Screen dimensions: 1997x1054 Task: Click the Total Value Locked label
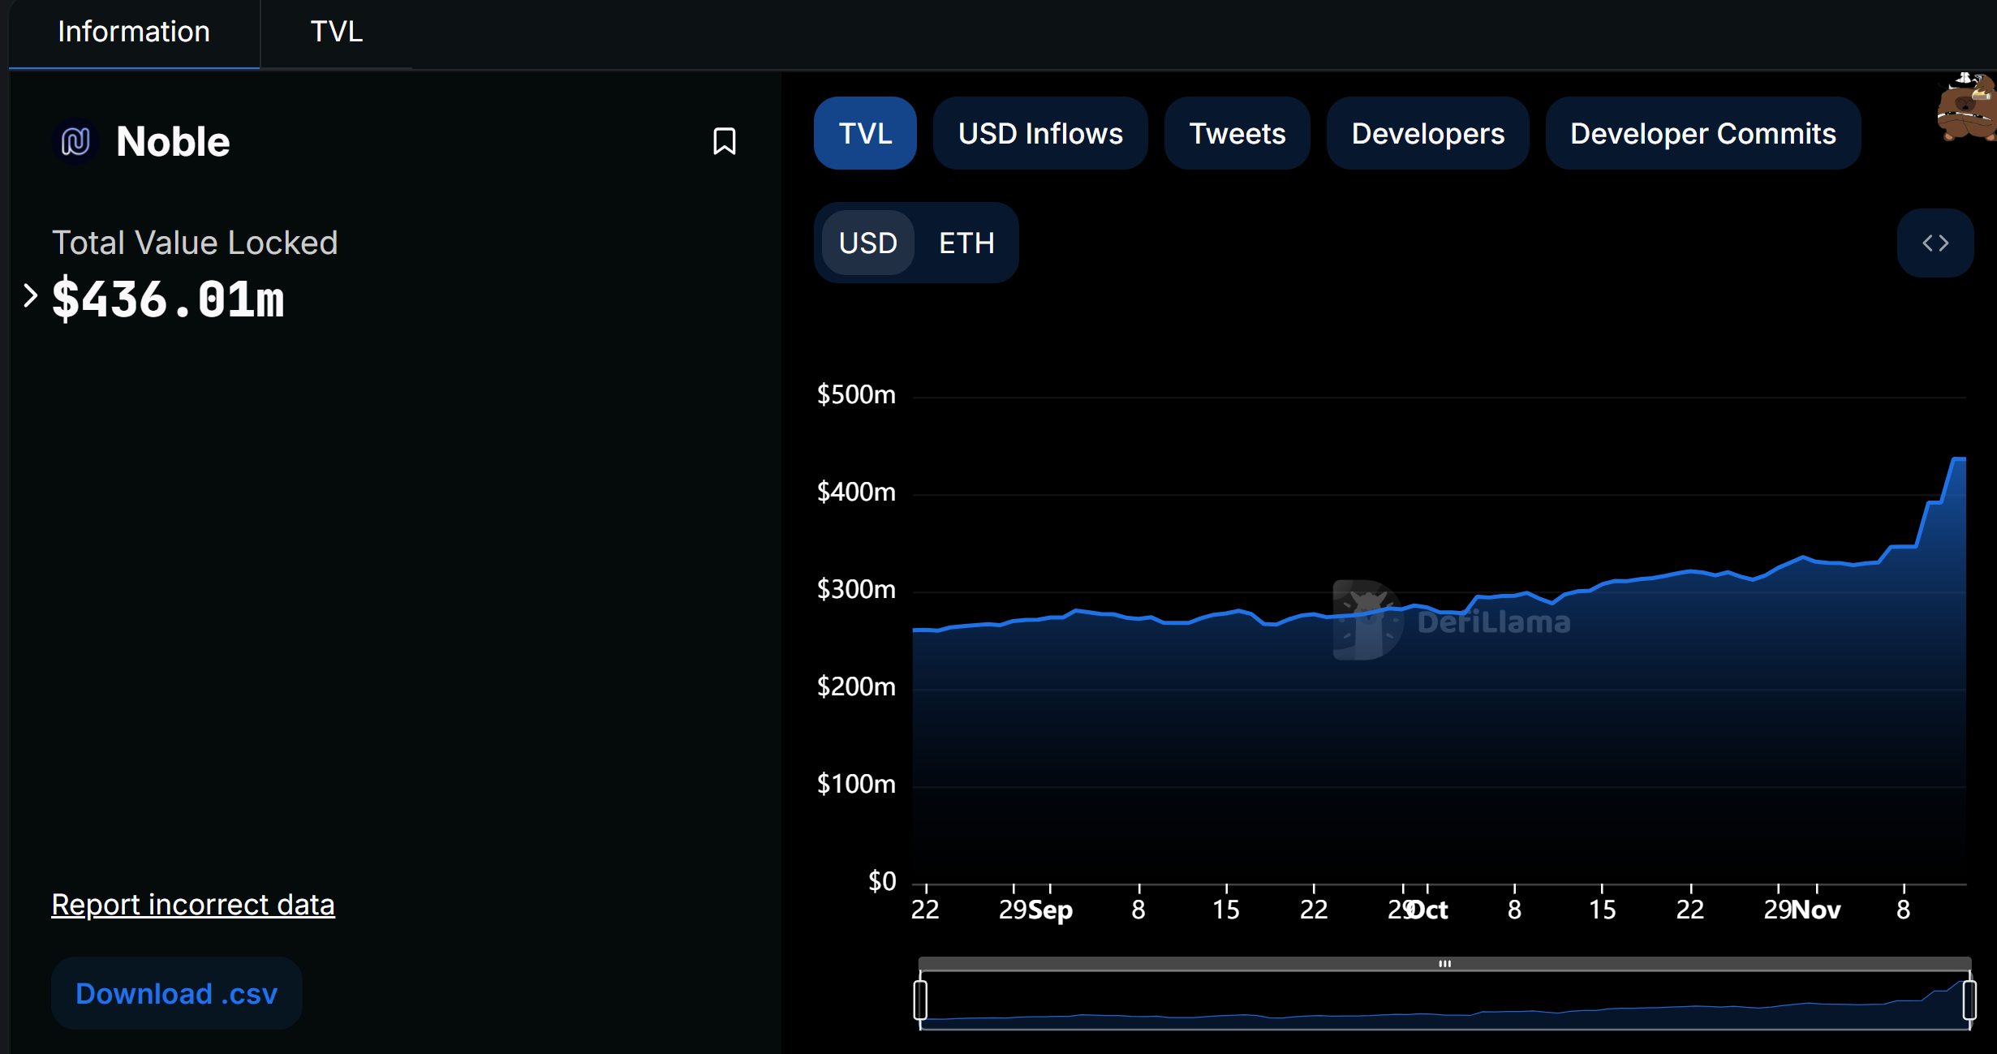point(195,243)
